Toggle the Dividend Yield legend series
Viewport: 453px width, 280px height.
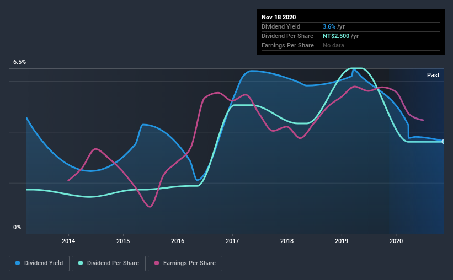[x=39, y=263]
